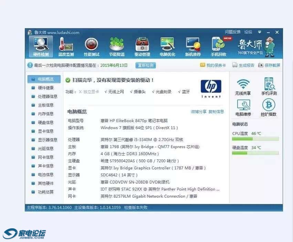Screen dimensions: 293x242
Task: Launch 手机评测 phone benchmark icon
Action: 269,87
